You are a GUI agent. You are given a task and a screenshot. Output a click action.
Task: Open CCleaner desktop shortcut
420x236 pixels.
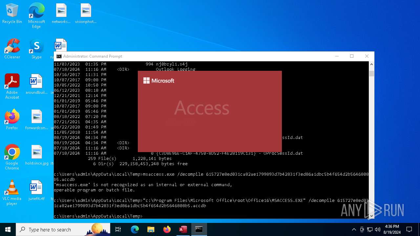[12, 49]
